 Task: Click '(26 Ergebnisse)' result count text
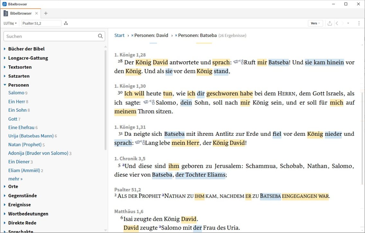[x=232, y=36]
